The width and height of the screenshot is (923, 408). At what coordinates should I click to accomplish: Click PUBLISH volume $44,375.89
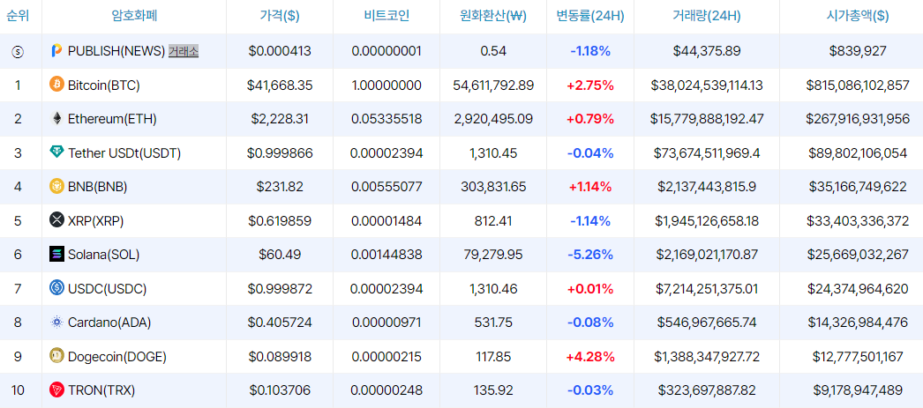[x=707, y=51]
